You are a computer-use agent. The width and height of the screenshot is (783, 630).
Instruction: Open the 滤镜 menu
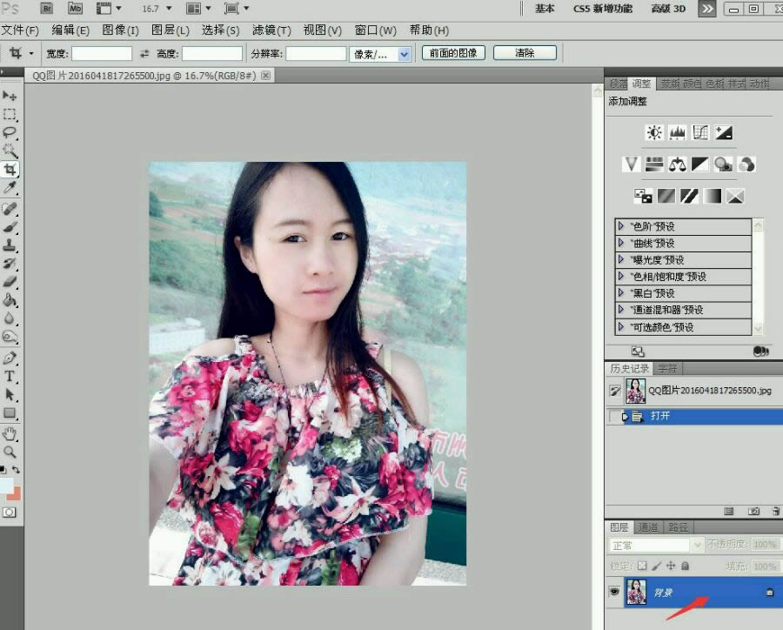(x=270, y=29)
